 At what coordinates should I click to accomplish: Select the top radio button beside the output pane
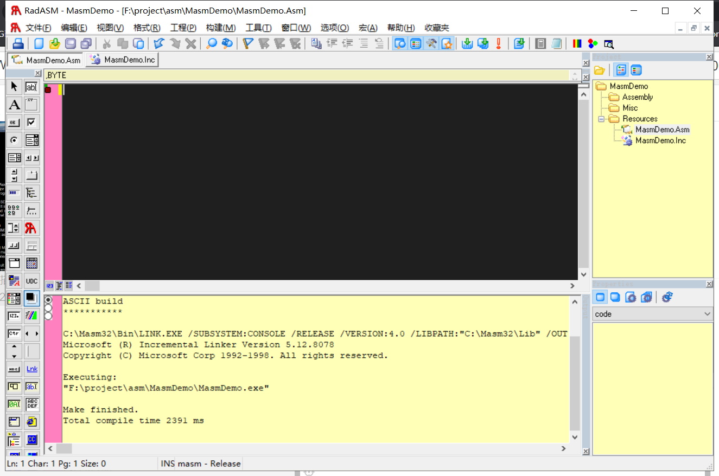(49, 299)
